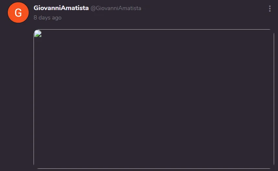Tap the missing picture thumbnail icon
Screen dimensions: 278x171
(38, 33)
